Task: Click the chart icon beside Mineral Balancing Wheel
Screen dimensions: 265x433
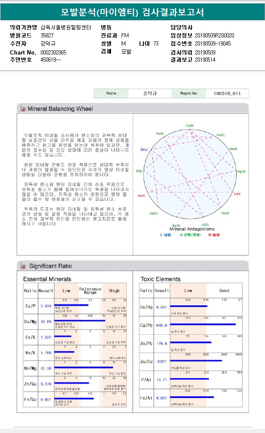Action: (x=23, y=109)
